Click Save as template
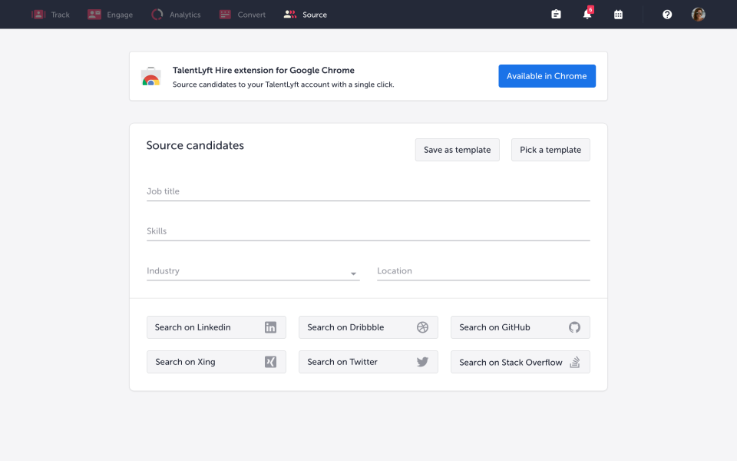 457,150
